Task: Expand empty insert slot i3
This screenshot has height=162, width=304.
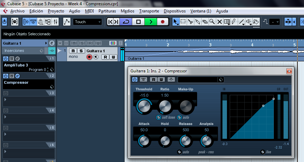Action: [x=5, y=100]
